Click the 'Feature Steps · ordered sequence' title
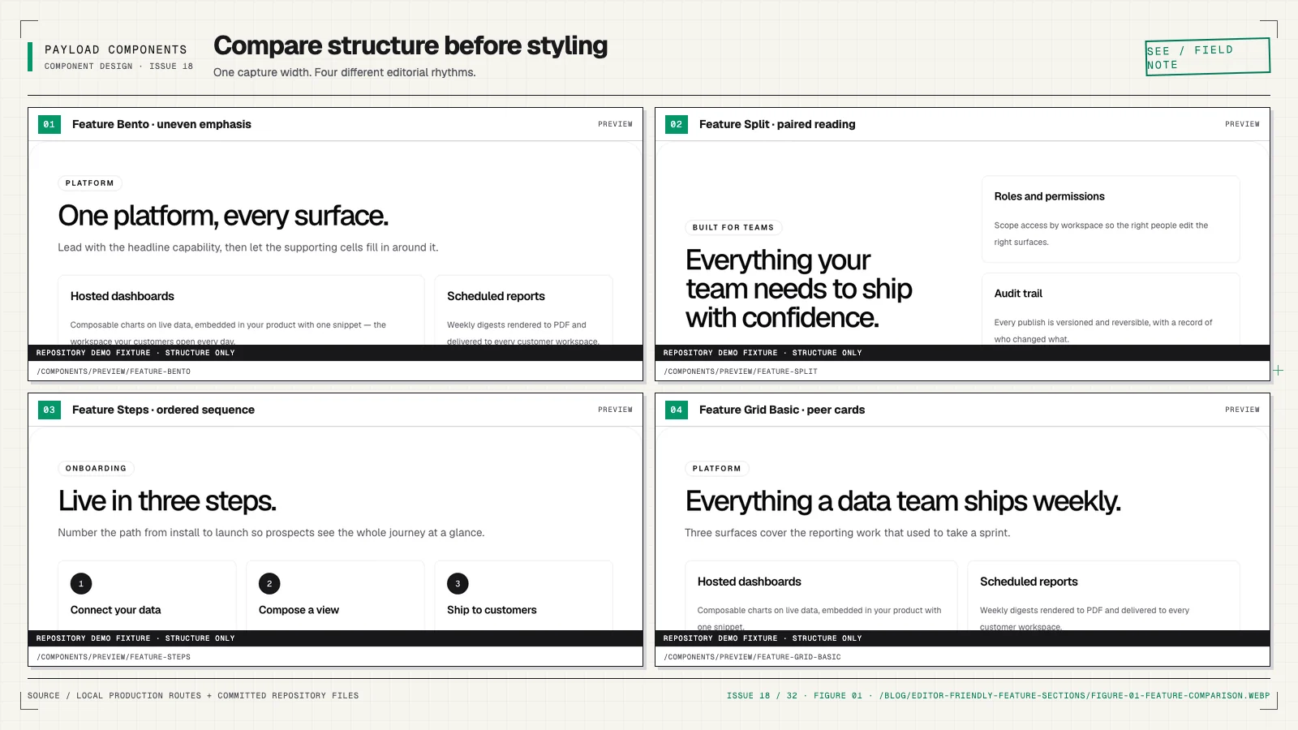Viewport: 1298px width, 730px height. tap(163, 410)
